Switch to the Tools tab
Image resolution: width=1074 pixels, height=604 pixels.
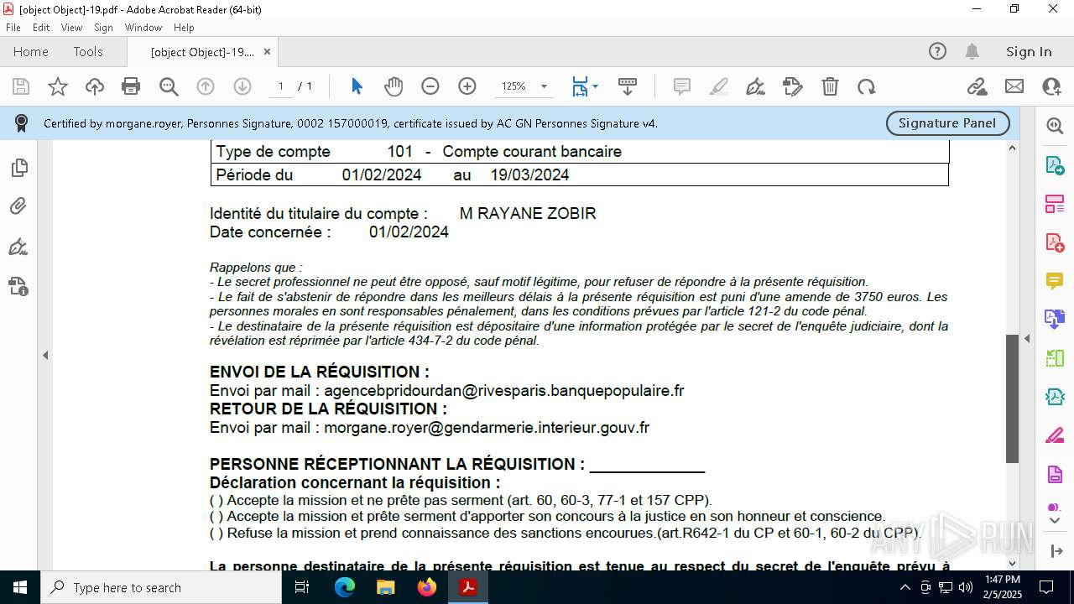click(88, 51)
